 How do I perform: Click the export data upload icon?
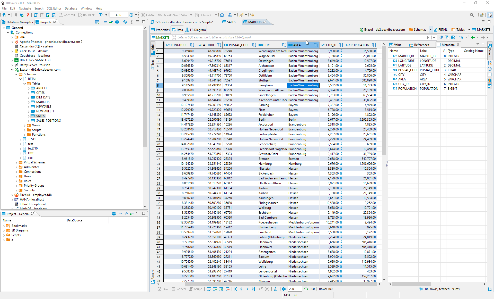click(x=276, y=289)
